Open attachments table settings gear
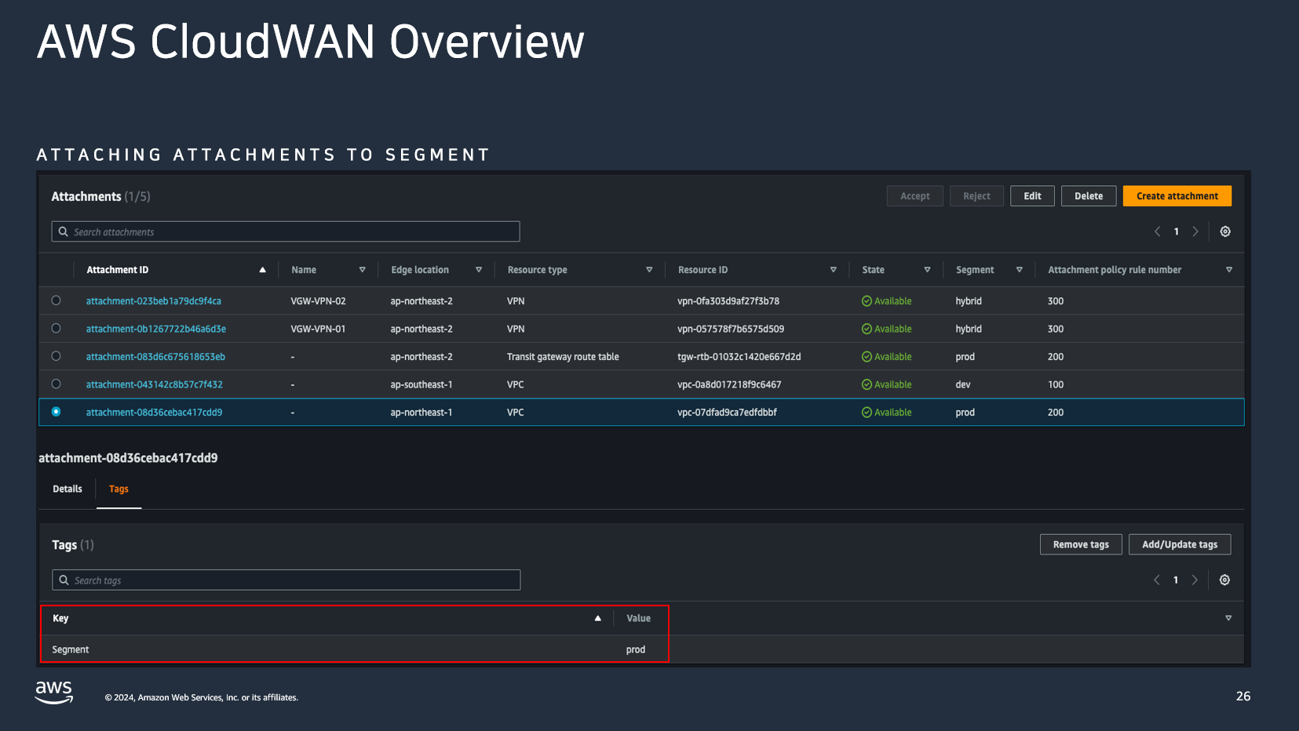 1225,231
